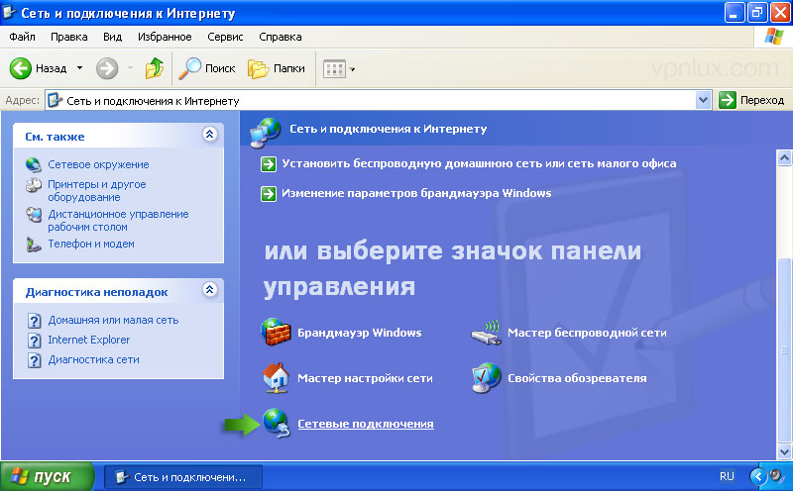Open Телефон и модем link
Screen dimensions: 793x491
[91, 244]
